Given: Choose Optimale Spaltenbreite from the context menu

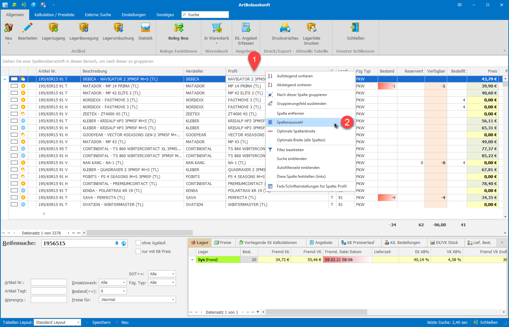Looking at the screenshot, I should tap(310, 131).
